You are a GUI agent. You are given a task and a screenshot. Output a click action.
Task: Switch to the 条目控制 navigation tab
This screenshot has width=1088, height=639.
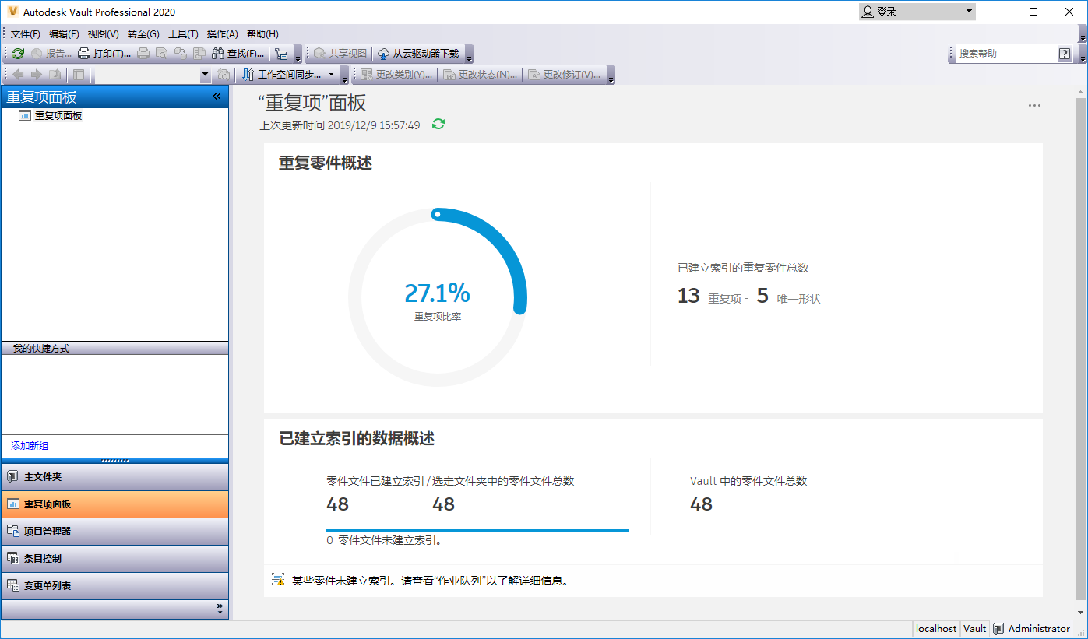pyautogui.click(x=115, y=559)
